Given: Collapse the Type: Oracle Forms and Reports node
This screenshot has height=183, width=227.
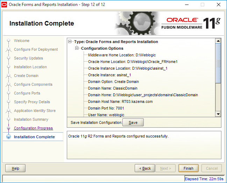Looking at the screenshot, I should coord(70,42).
